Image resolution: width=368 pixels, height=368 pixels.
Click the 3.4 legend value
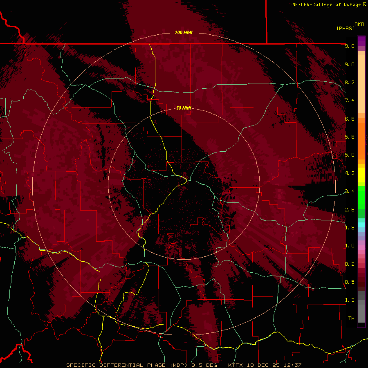[350, 191]
